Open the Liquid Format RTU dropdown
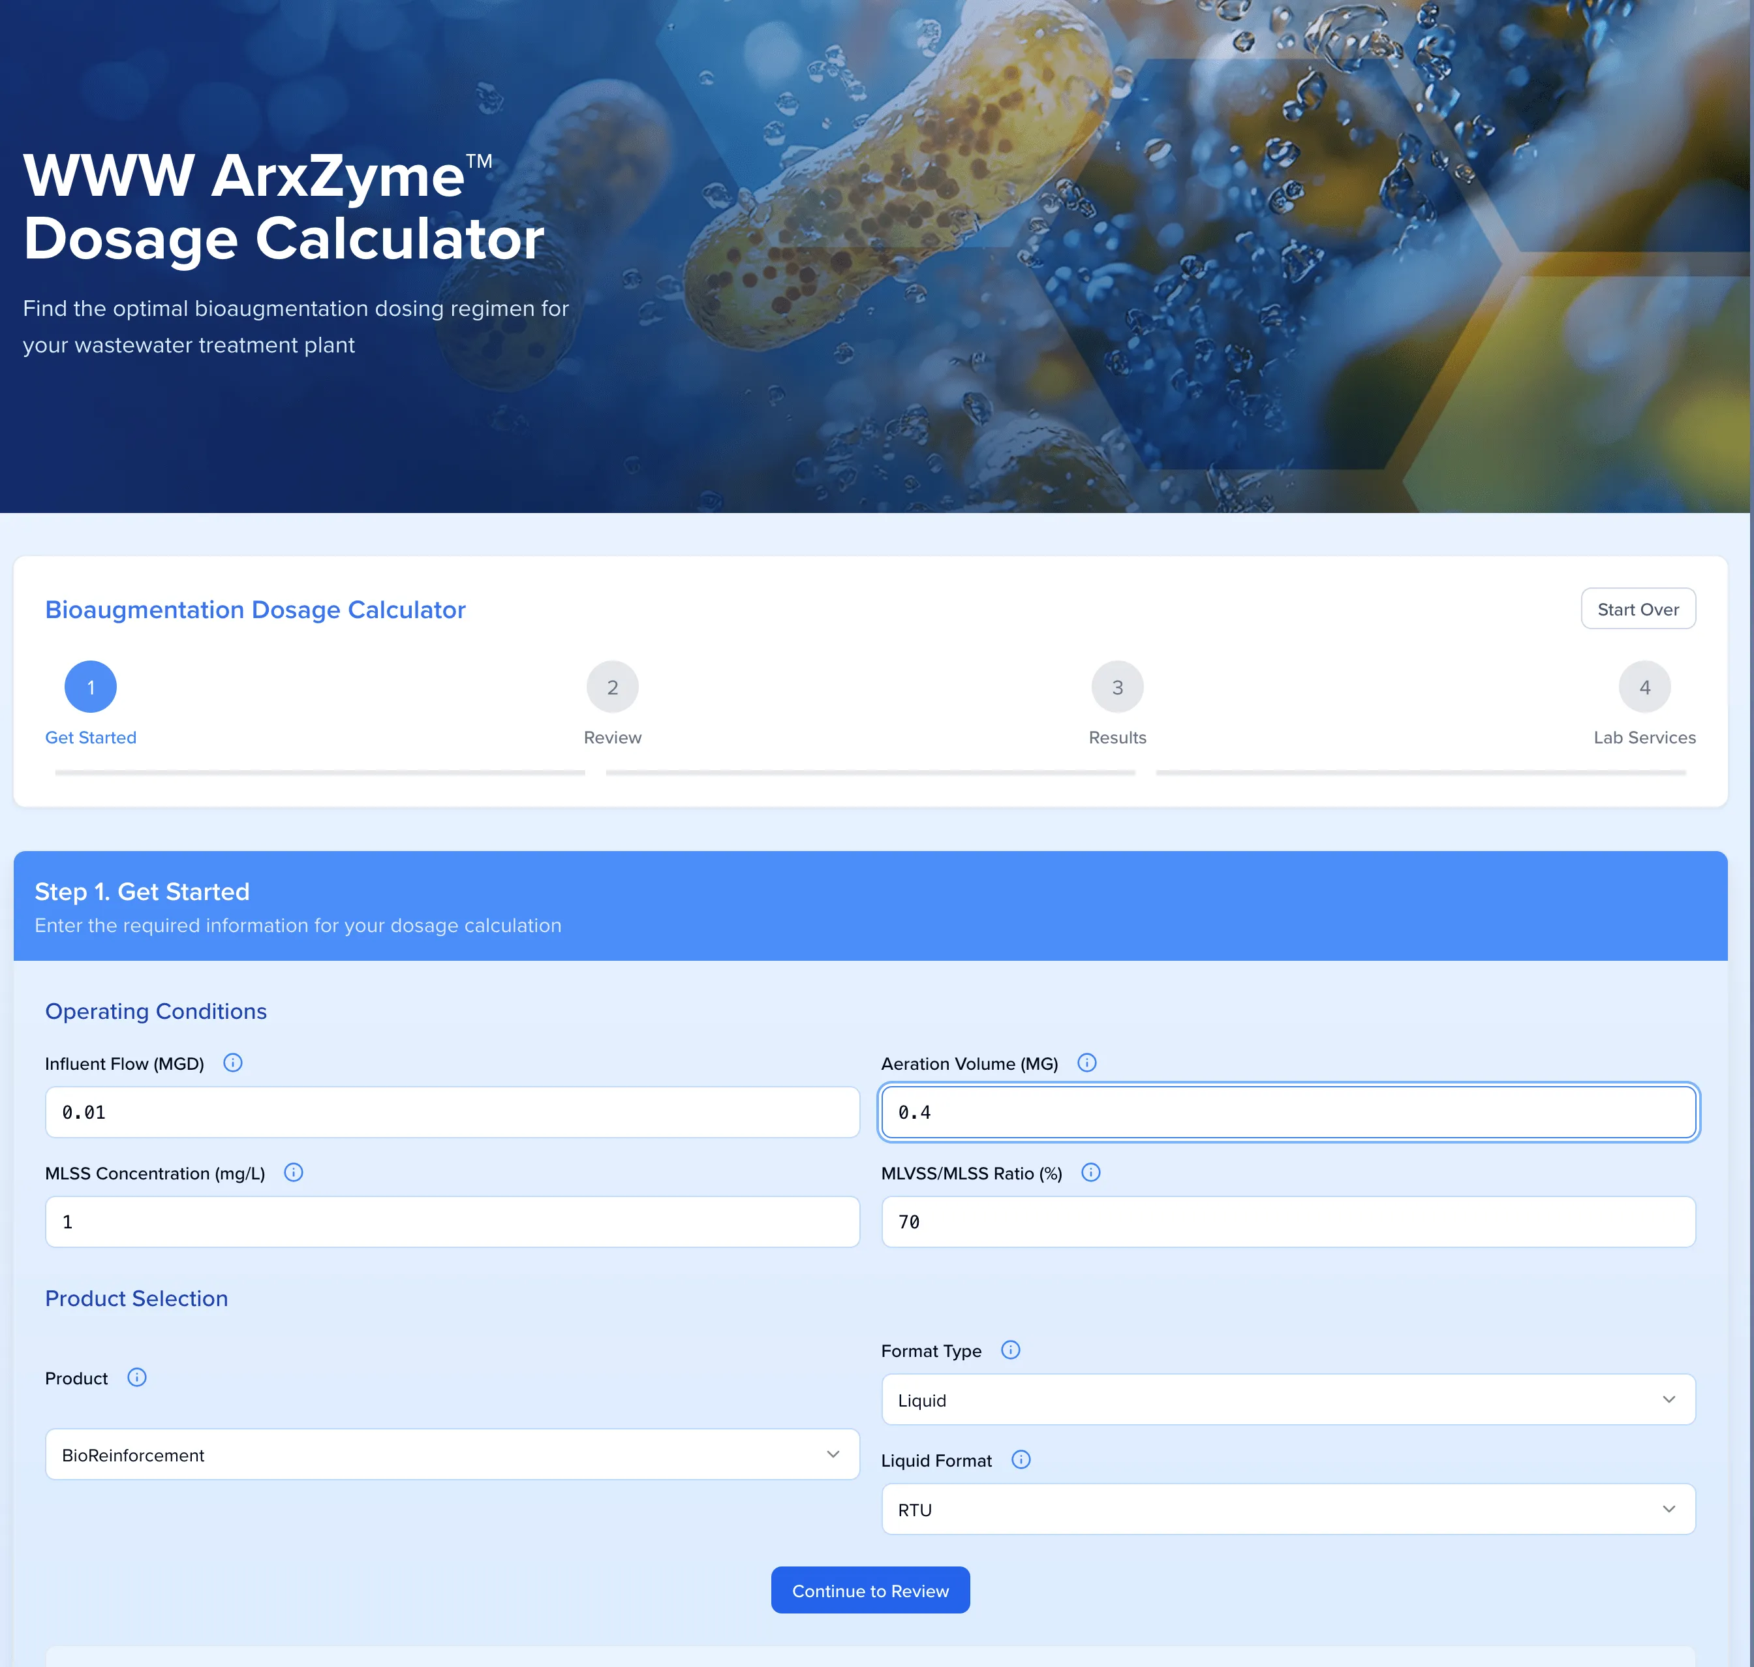Viewport: 1754px width, 1667px height. 1288,1509
